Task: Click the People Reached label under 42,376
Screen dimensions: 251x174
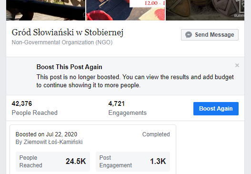Action: (x=35, y=113)
